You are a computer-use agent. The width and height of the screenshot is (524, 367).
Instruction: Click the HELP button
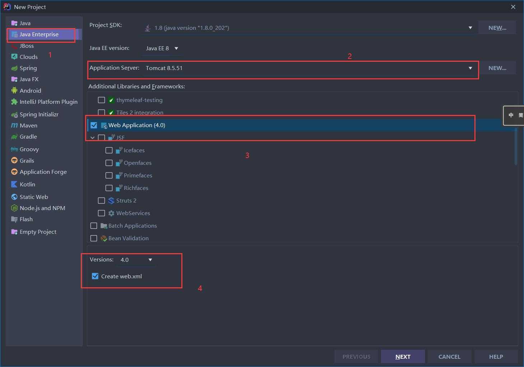[496, 357]
